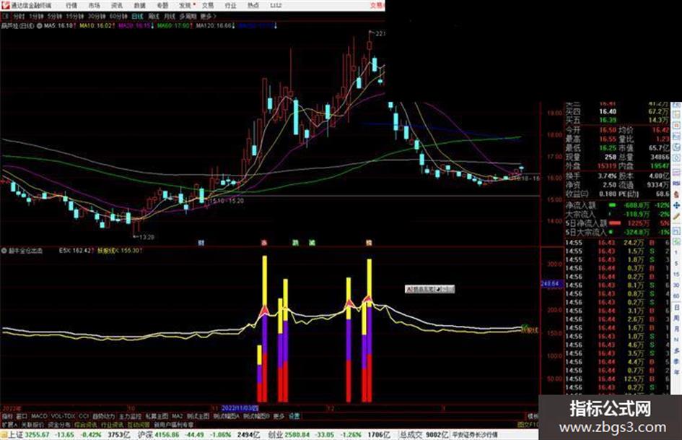
Task: Expand 更多 period options in top bar
Action: click(208, 16)
